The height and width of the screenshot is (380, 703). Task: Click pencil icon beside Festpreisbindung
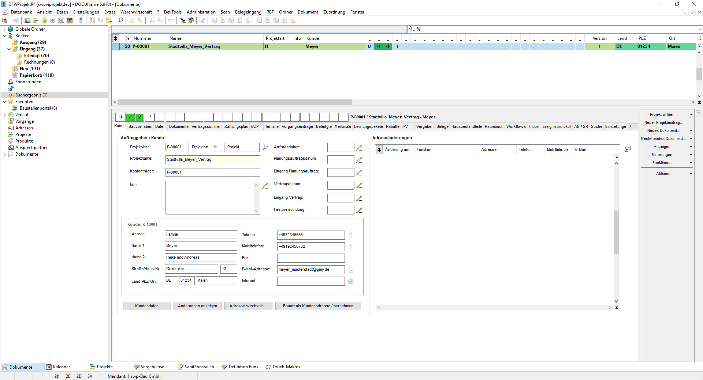[x=359, y=210]
